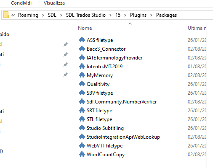Click the plugin icon beside WebVTT filetype

(x=82, y=146)
